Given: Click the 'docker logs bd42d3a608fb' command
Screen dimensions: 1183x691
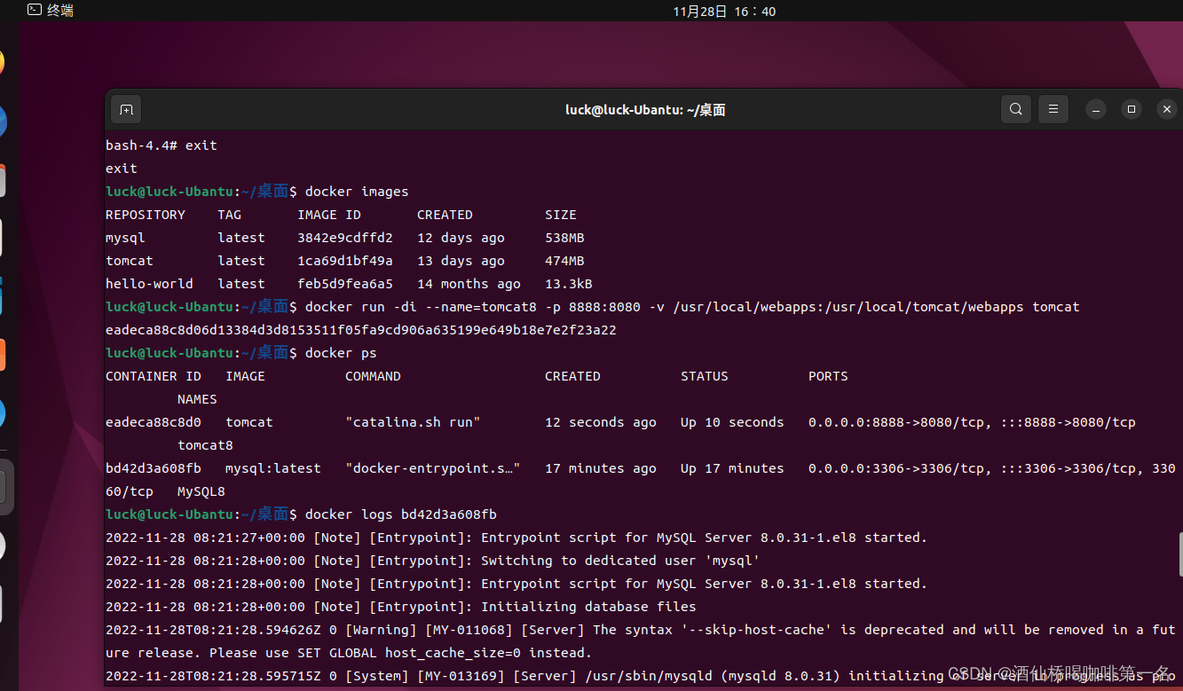Looking at the screenshot, I should pos(401,514).
